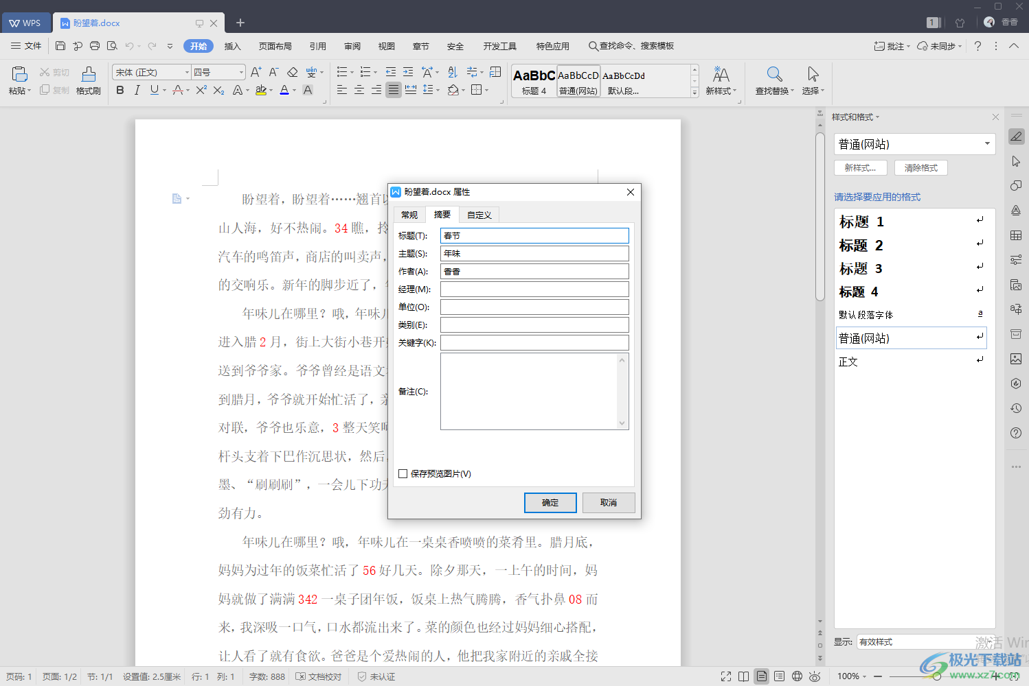Increase font size with A+ icon
This screenshot has height=686, width=1029.
256,72
